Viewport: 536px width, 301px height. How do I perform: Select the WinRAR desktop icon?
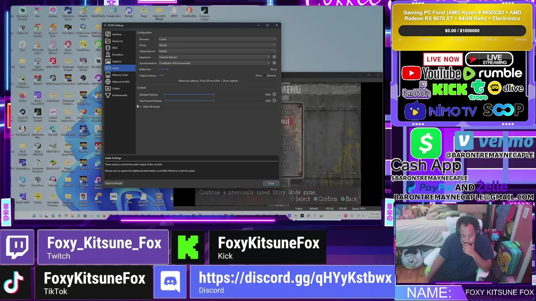point(38,80)
